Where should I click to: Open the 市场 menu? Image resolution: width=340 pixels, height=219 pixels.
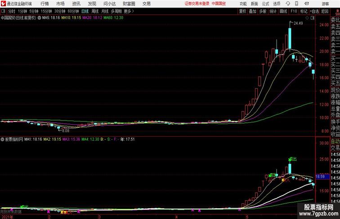click(x=61, y=4)
